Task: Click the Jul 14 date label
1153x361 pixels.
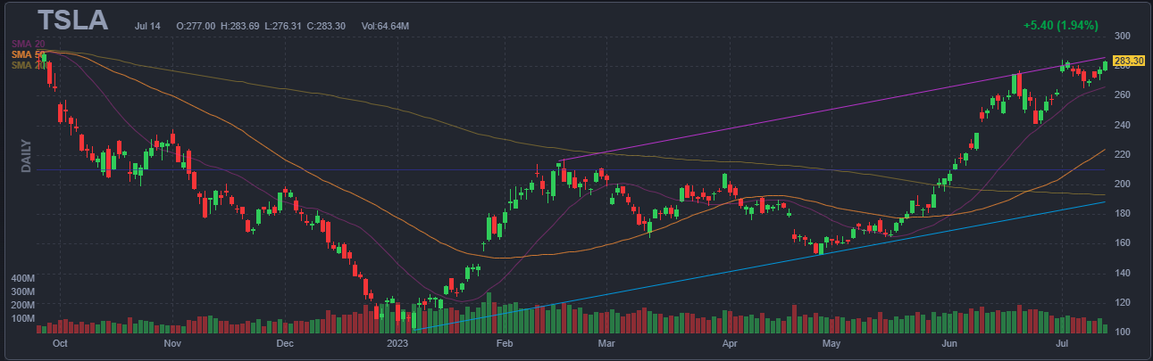Action: point(146,26)
